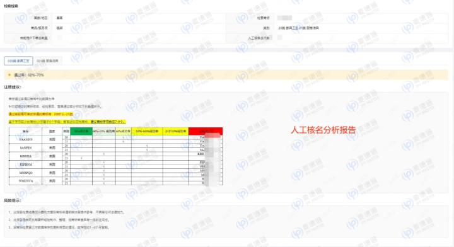Viewport: 454px width, 247px height.
Task: Click the highlighted KBBTLL-21类 recommendation line
Action: (x=41, y=114)
